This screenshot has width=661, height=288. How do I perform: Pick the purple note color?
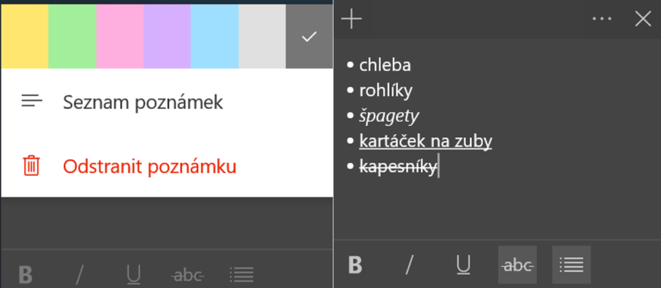pyautogui.click(x=167, y=36)
